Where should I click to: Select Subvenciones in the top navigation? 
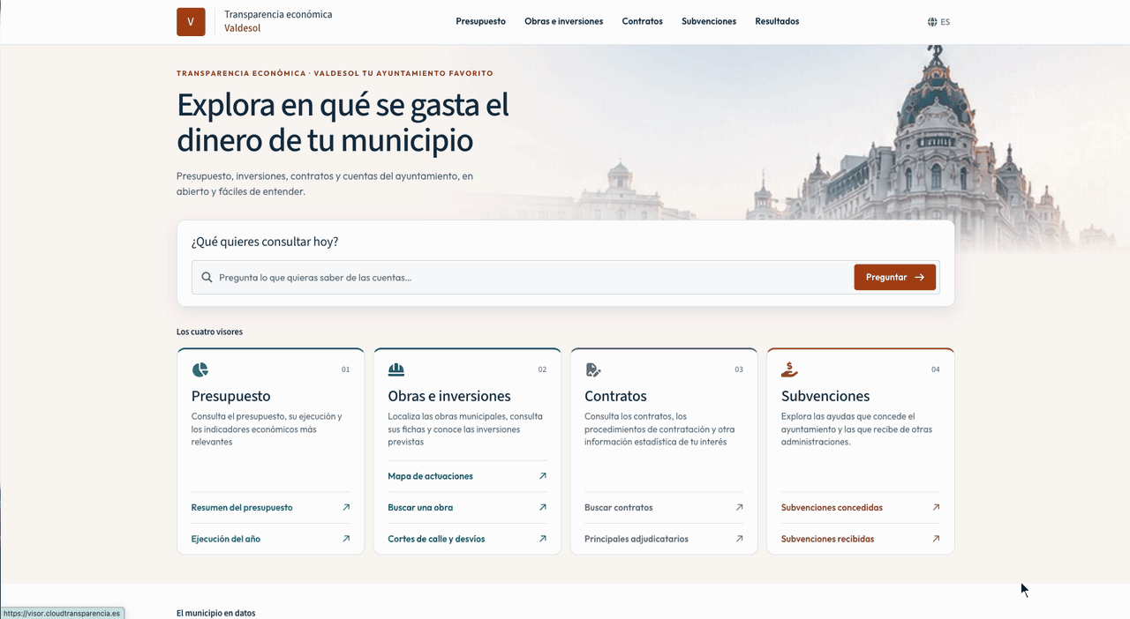click(709, 22)
